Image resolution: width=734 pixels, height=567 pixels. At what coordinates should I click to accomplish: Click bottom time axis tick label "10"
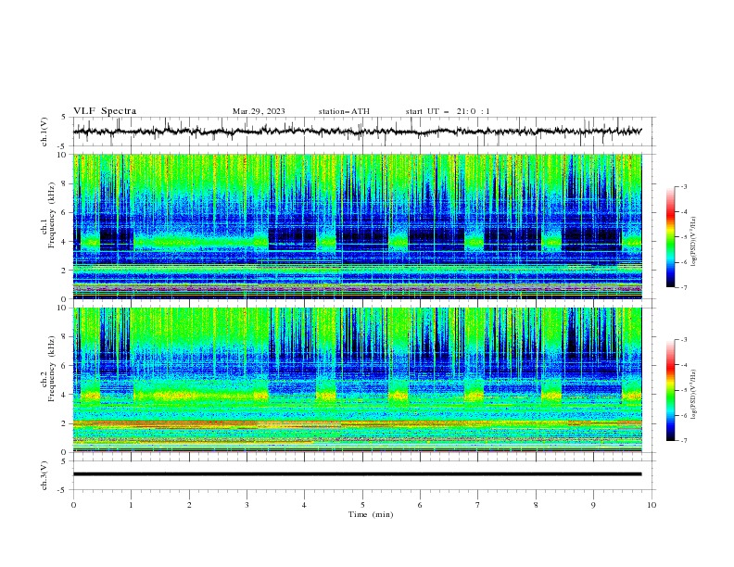(652, 505)
